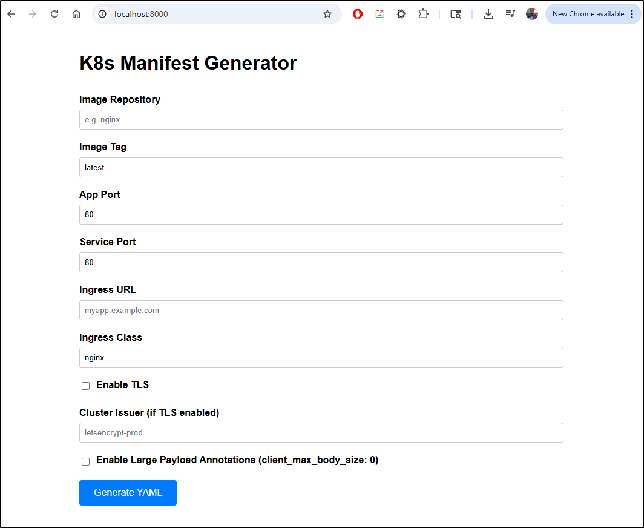The image size is (644, 528).
Task: Open the Chrome three-dot menu
Action: 632,14
